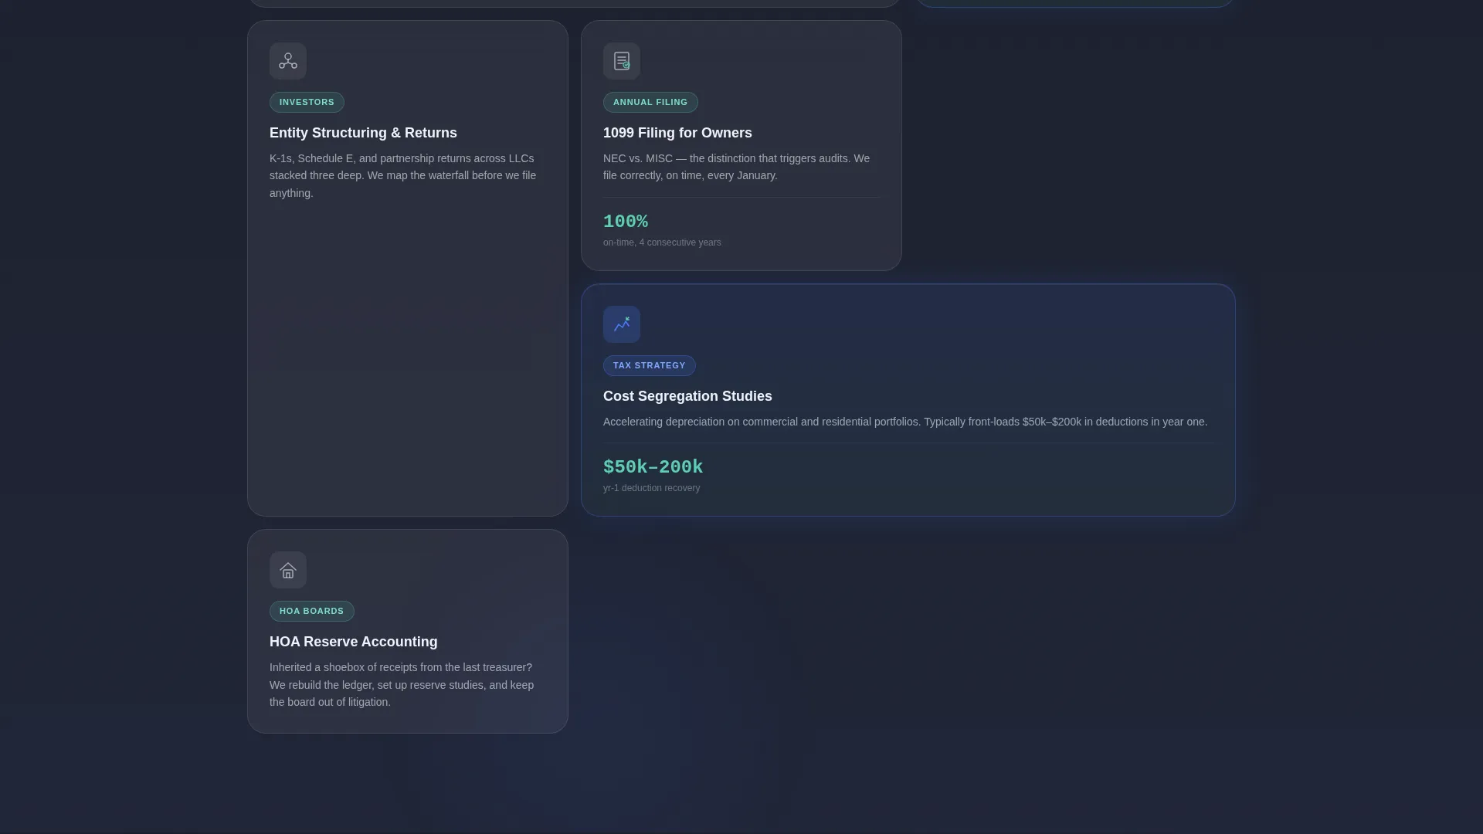Image resolution: width=1483 pixels, height=834 pixels.
Task: Open Cost Segregation Studies heading
Action: 687,396
